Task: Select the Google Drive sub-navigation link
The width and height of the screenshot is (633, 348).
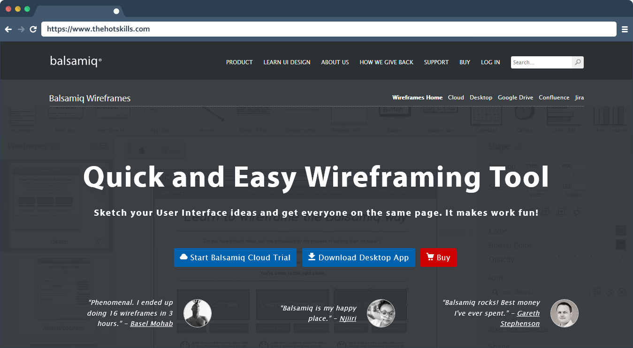Action: pos(515,98)
